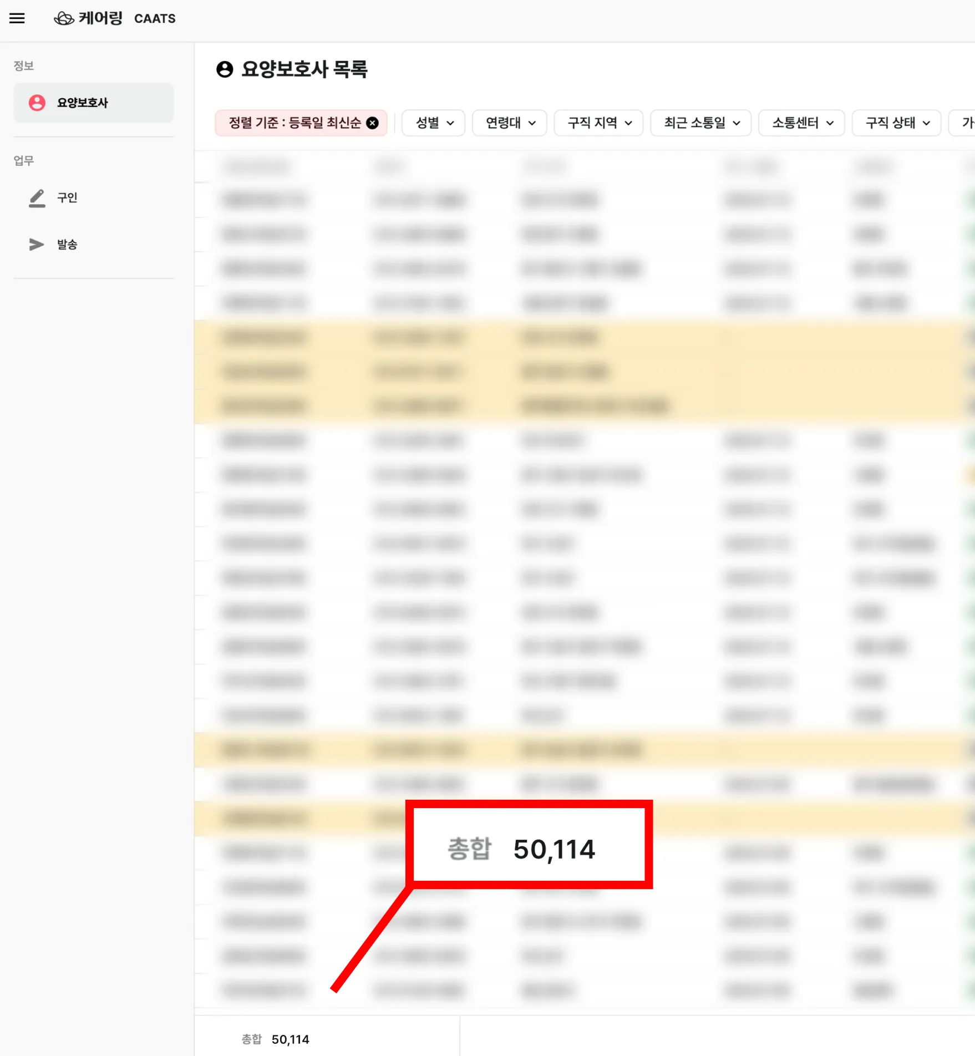
Task: Open the 구직 상태 filter dropdown
Action: coord(897,123)
